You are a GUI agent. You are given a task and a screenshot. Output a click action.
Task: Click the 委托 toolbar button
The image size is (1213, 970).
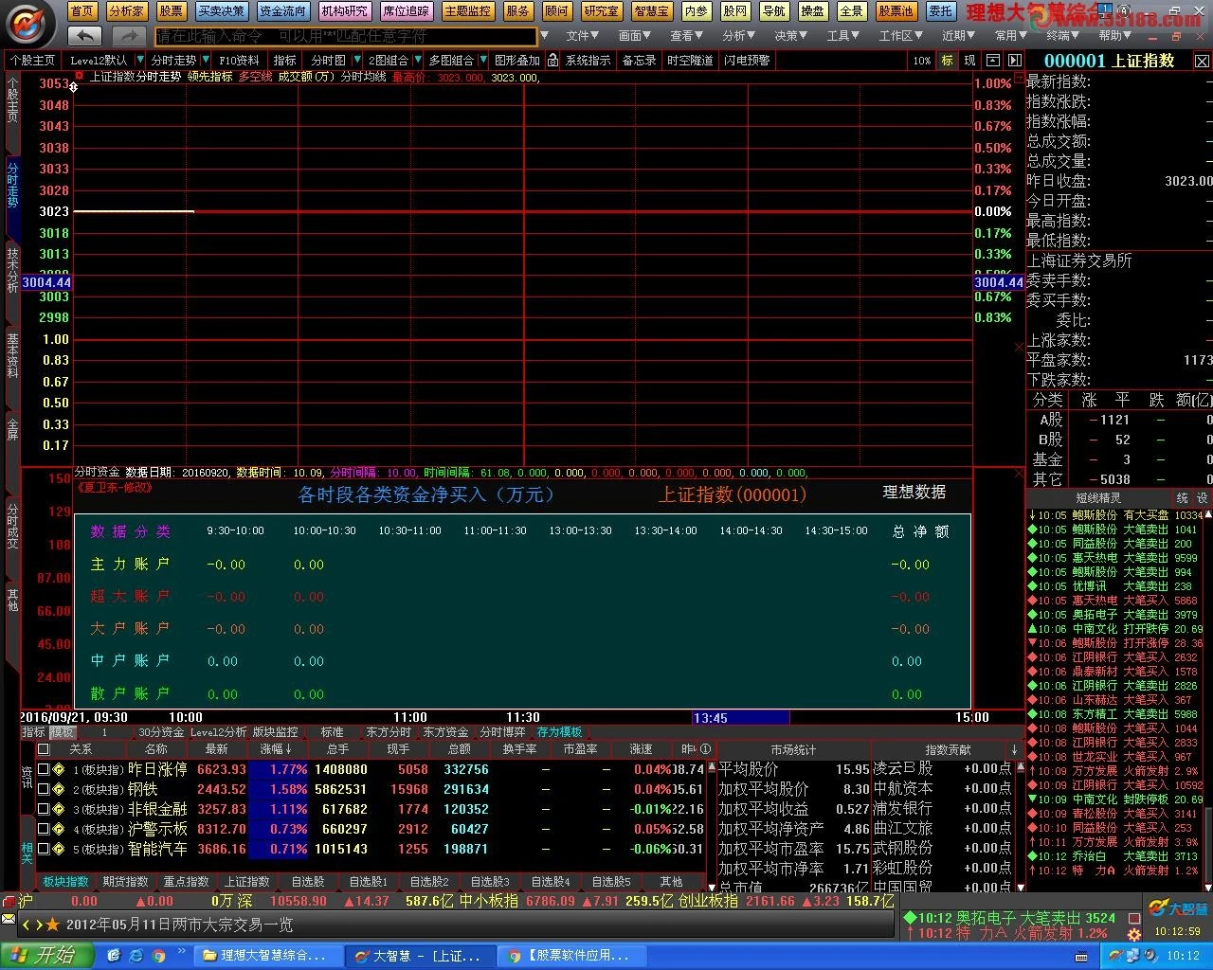point(940,11)
